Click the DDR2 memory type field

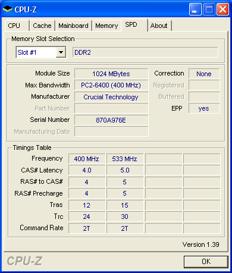145,52
